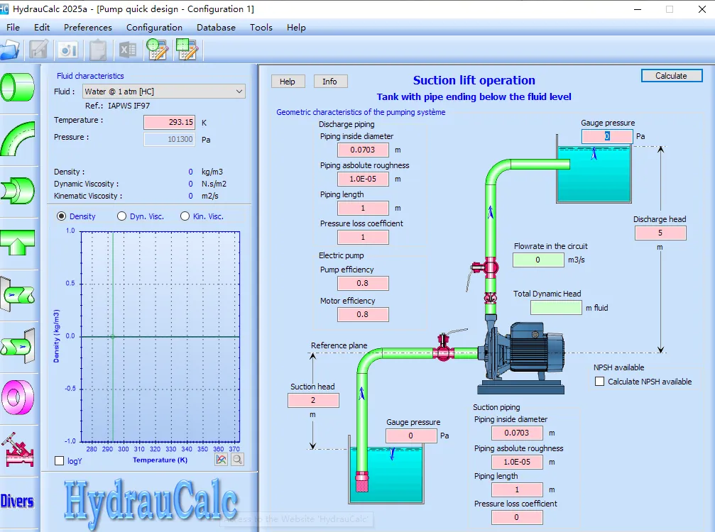Click the Pressure field showing 101300
The width and height of the screenshot is (715, 532).
pyautogui.click(x=169, y=139)
